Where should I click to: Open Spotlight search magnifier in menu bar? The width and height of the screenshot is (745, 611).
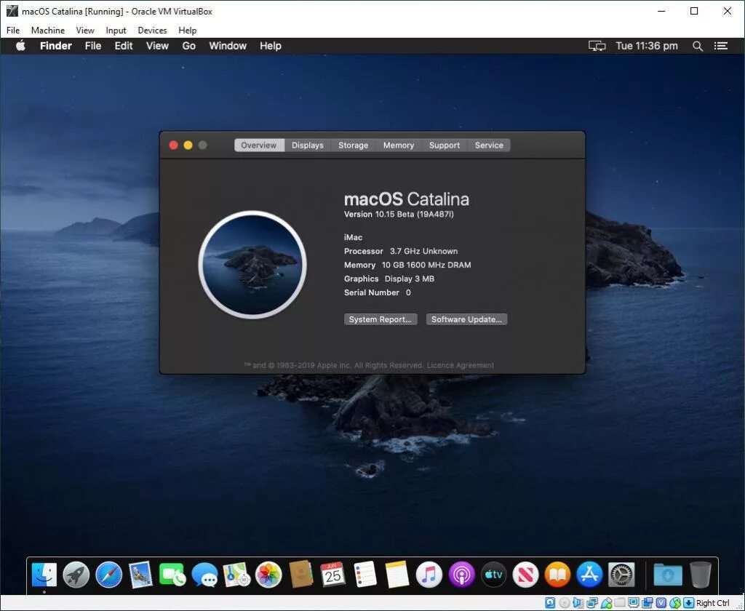pyautogui.click(x=698, y=46)
